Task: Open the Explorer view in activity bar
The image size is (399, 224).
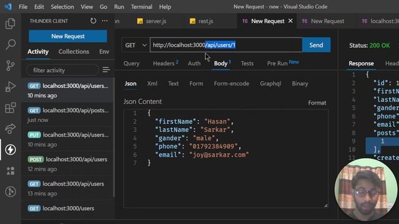Action: coord(10,24)
